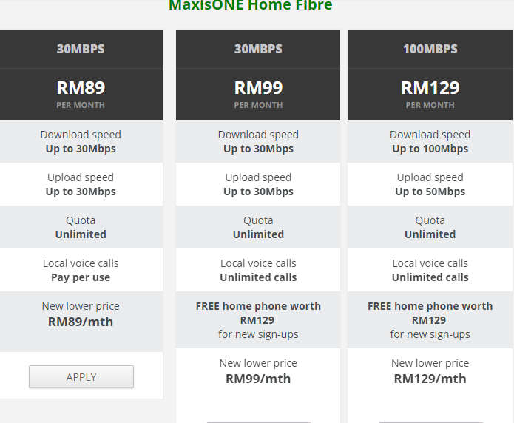Click the RM99 per month price

(258, 94)
